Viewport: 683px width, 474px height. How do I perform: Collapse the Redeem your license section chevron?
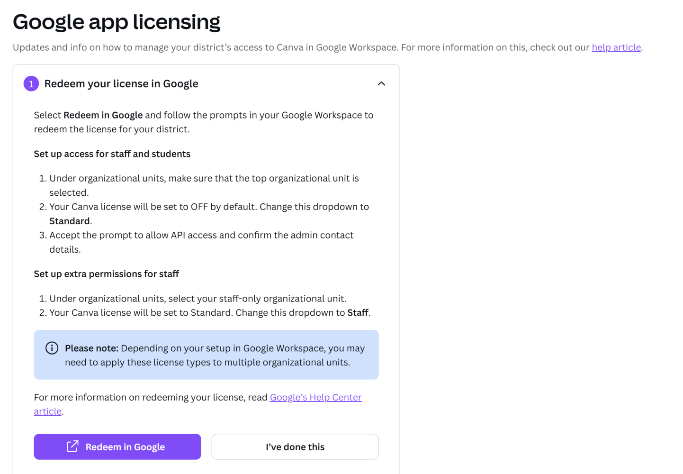click(381, 84)
